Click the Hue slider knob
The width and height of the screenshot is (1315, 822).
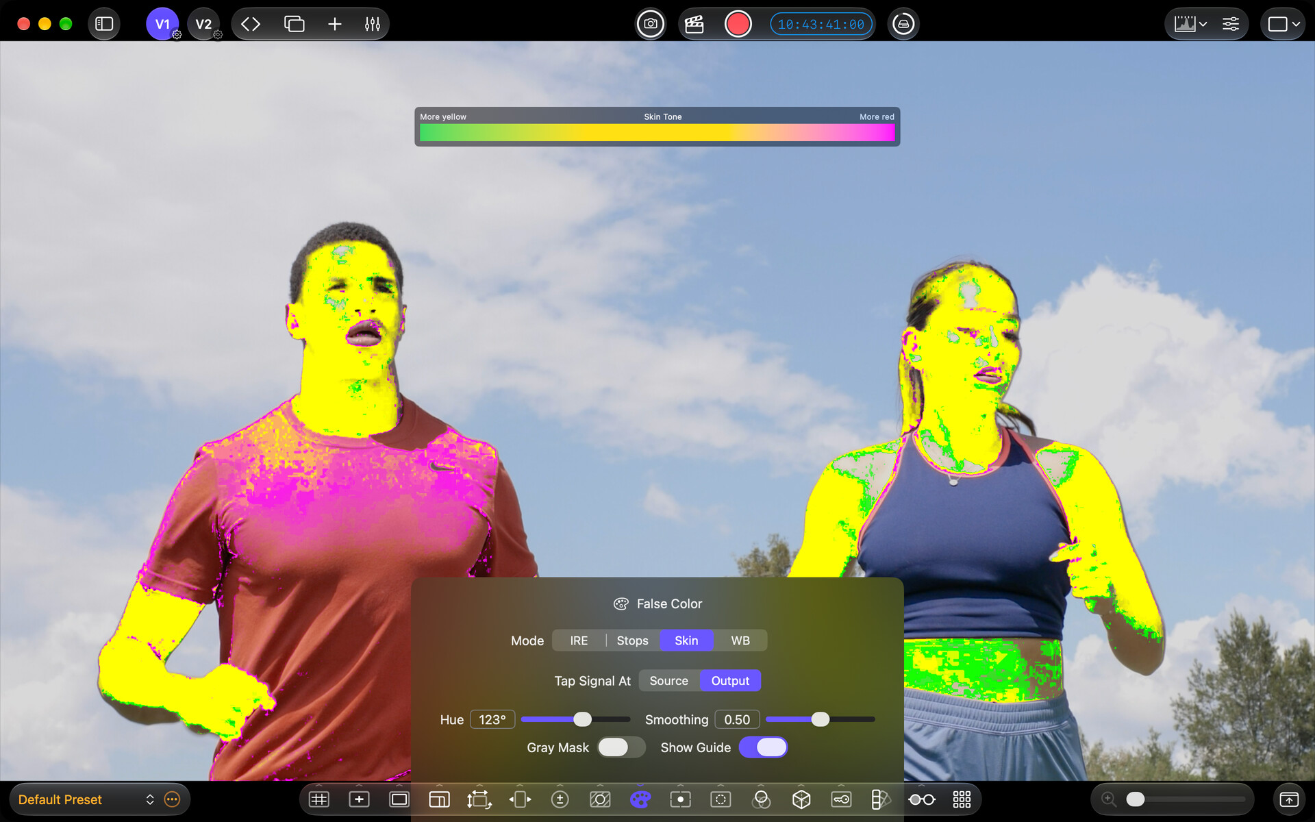582,719
